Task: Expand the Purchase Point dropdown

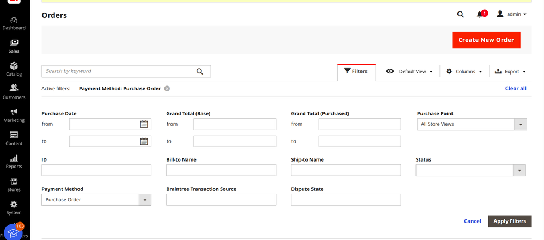Action: pyautogui.click(x=472, y=124)
